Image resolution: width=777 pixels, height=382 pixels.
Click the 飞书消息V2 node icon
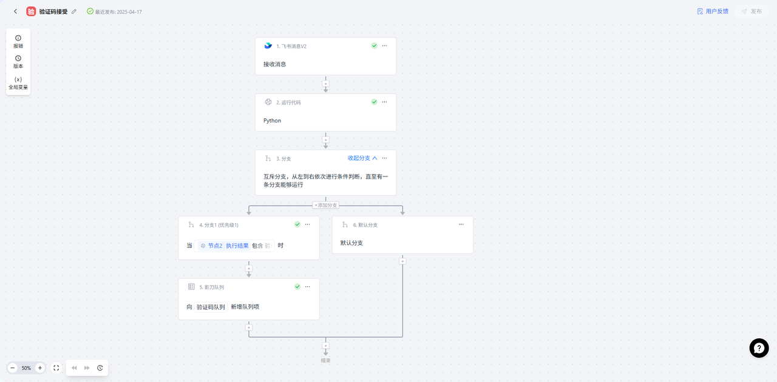(x=268, y=46)
